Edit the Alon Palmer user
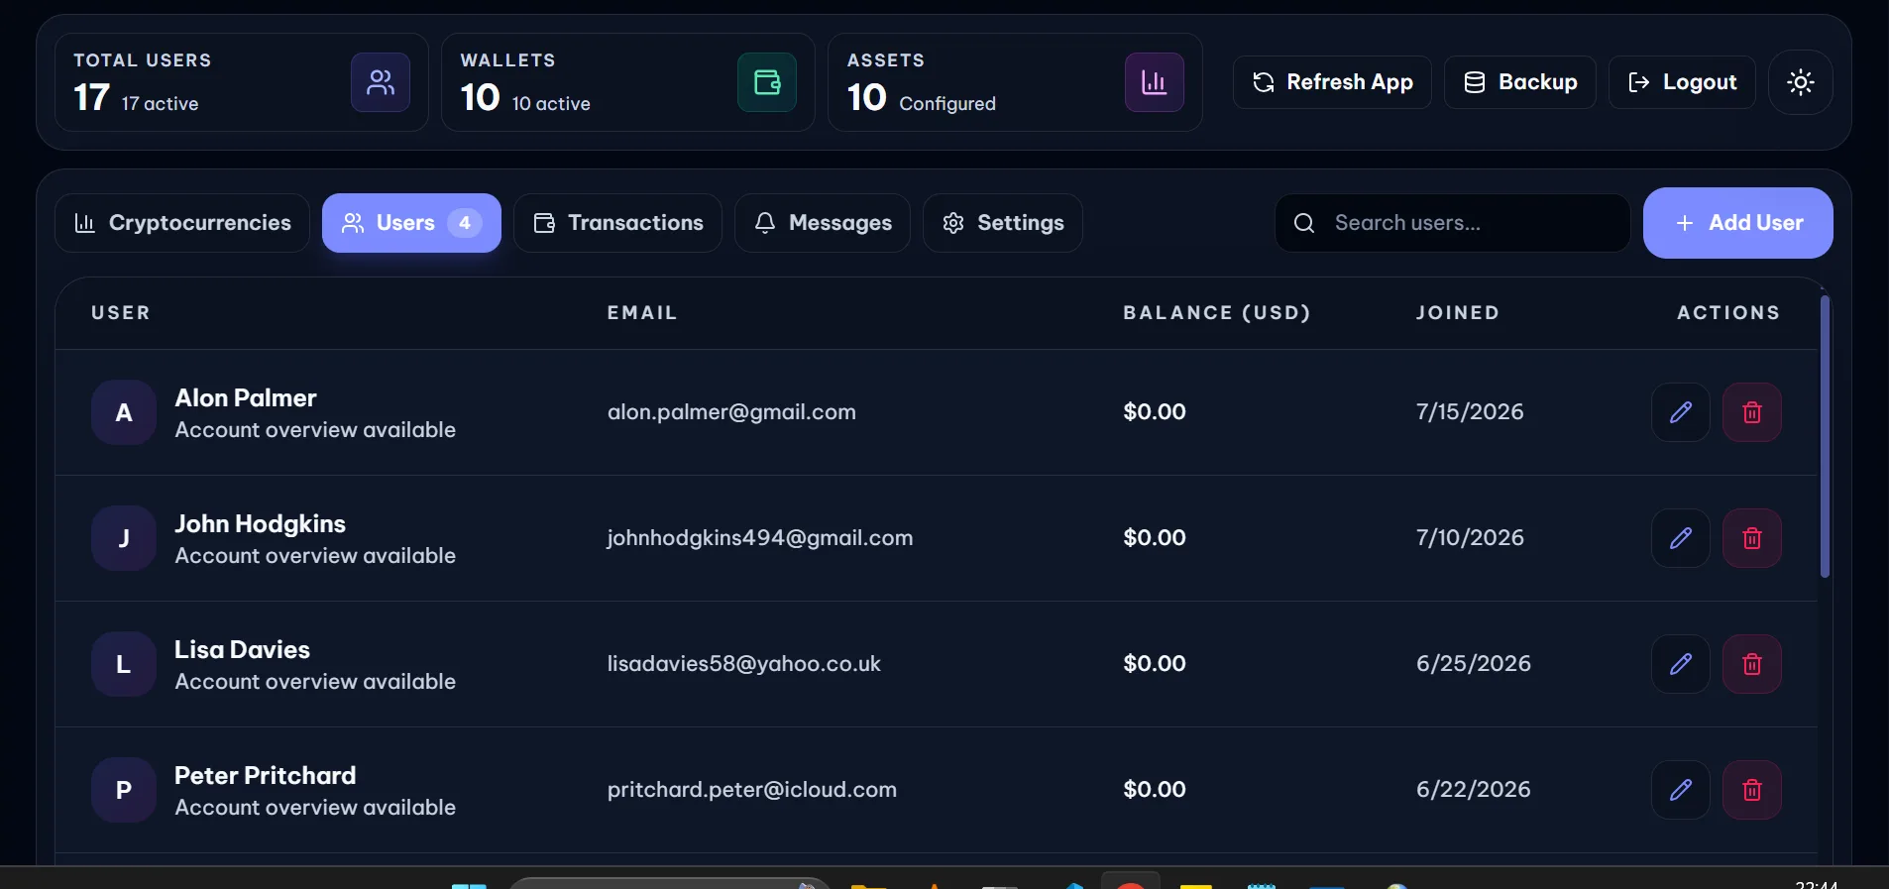The width and height of the screenshot is (1889, 889). click(1681, 412)
